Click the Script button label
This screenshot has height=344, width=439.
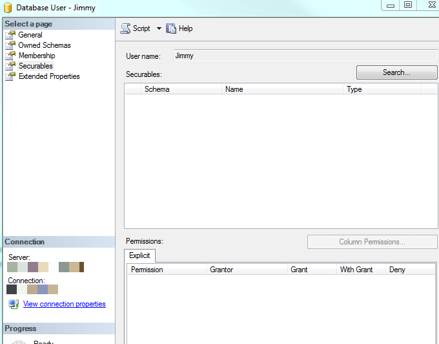point(141,28)
